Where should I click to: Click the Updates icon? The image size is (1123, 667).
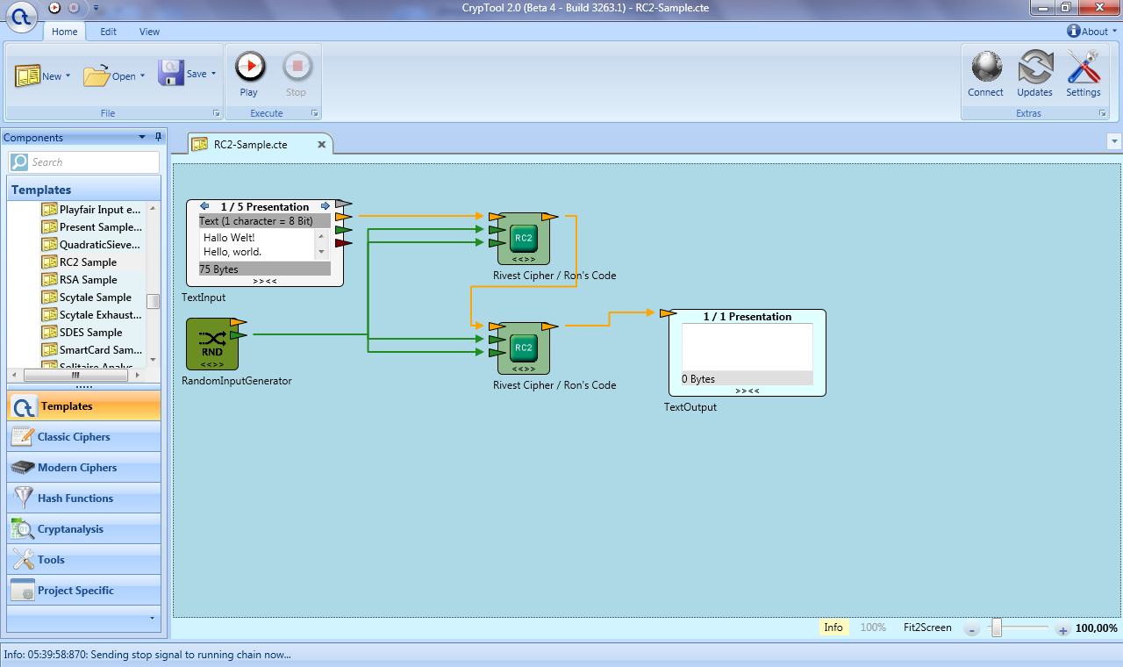(x=1035, y=67)
